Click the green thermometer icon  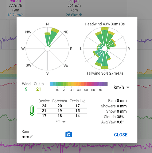point(32,110)
